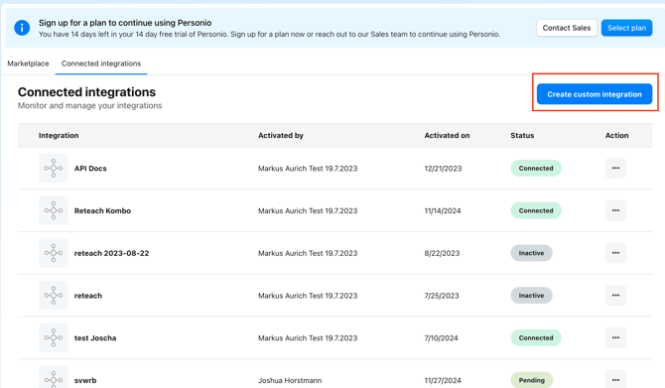Click the Status column header

tap(522, 135)
